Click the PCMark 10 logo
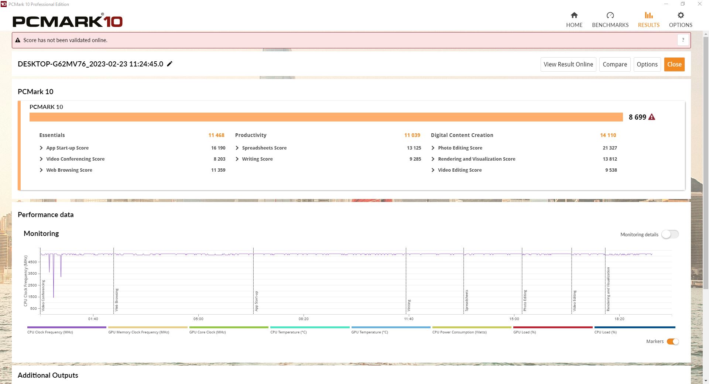Image resolution: width=709 pixels, height=384 pixels. tap(68, 21)
